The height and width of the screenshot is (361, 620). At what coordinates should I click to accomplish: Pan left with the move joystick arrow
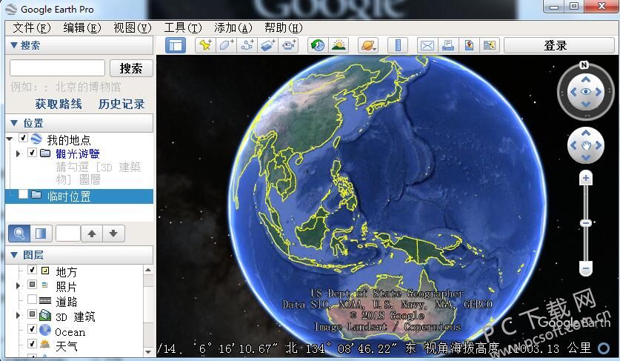click(573, 145)
